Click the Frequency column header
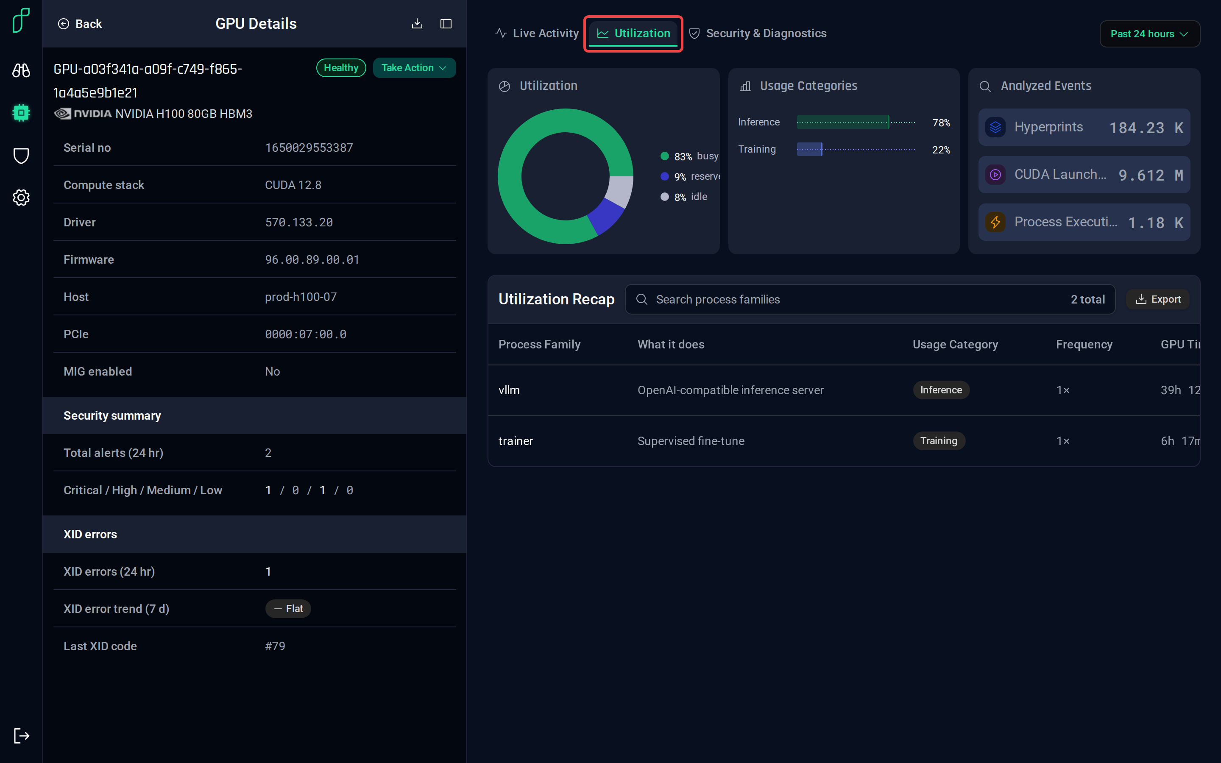Image resolution: width=1221 pixels, height=763 pixels. point(1084,344)
